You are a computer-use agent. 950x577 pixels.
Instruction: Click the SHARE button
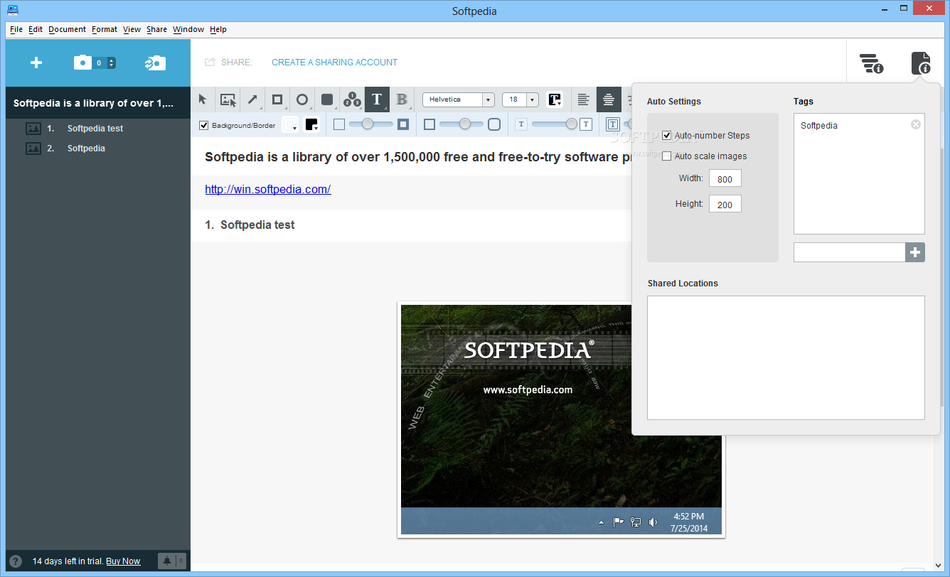click(x=228, y=63)
